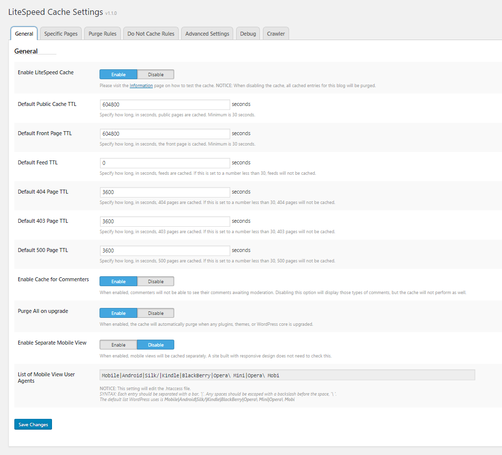The width and height of the screenshot is (502, 455).
Task: Switch to the Debug tab
Action: tap(248, 34)
